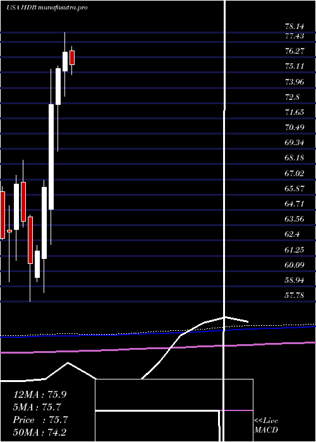Click the 60.09 price level label
Screen dimensions: 316x442
[x=295, y=265]
